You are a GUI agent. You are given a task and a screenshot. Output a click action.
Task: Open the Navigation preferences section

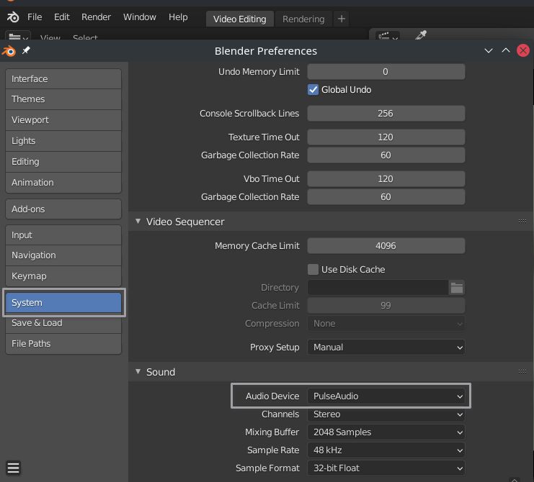[x=63, y=255]
